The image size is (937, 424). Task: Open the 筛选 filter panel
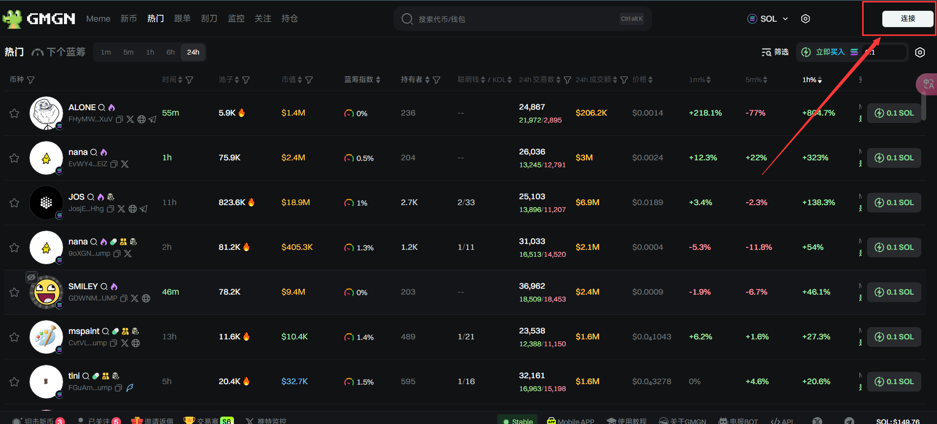pyautogui.click(x=775, y=52)
